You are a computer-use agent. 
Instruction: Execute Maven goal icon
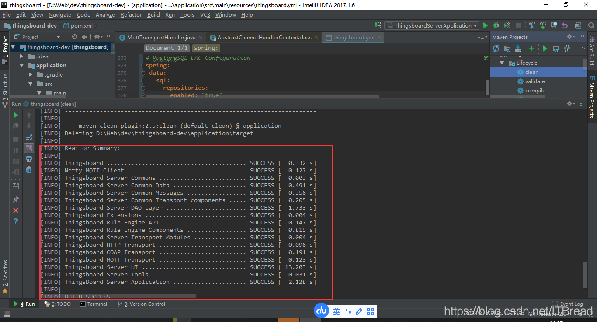(x=556, y=49)
